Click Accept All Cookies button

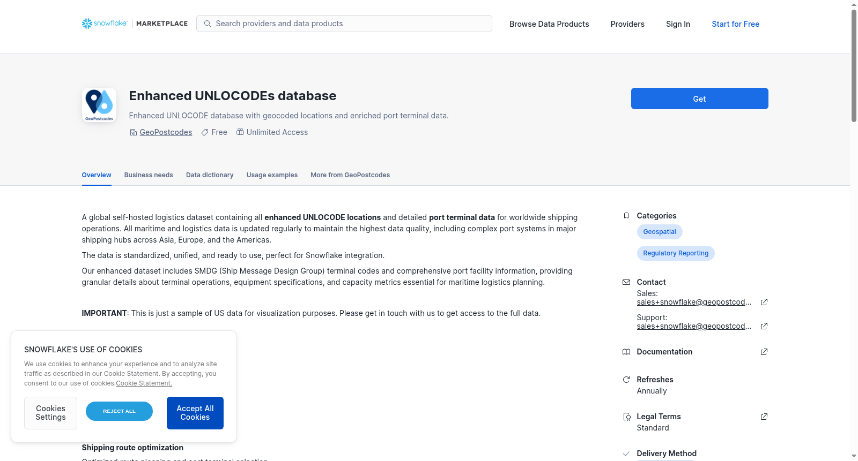(195, 413)
